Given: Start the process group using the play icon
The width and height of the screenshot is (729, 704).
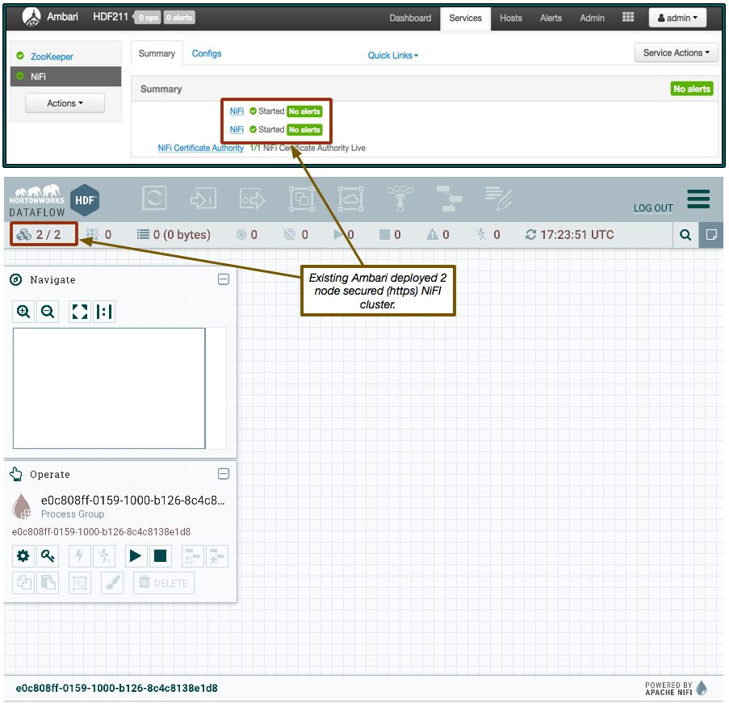Looking at the screenshot, I should tap(135, 556).
